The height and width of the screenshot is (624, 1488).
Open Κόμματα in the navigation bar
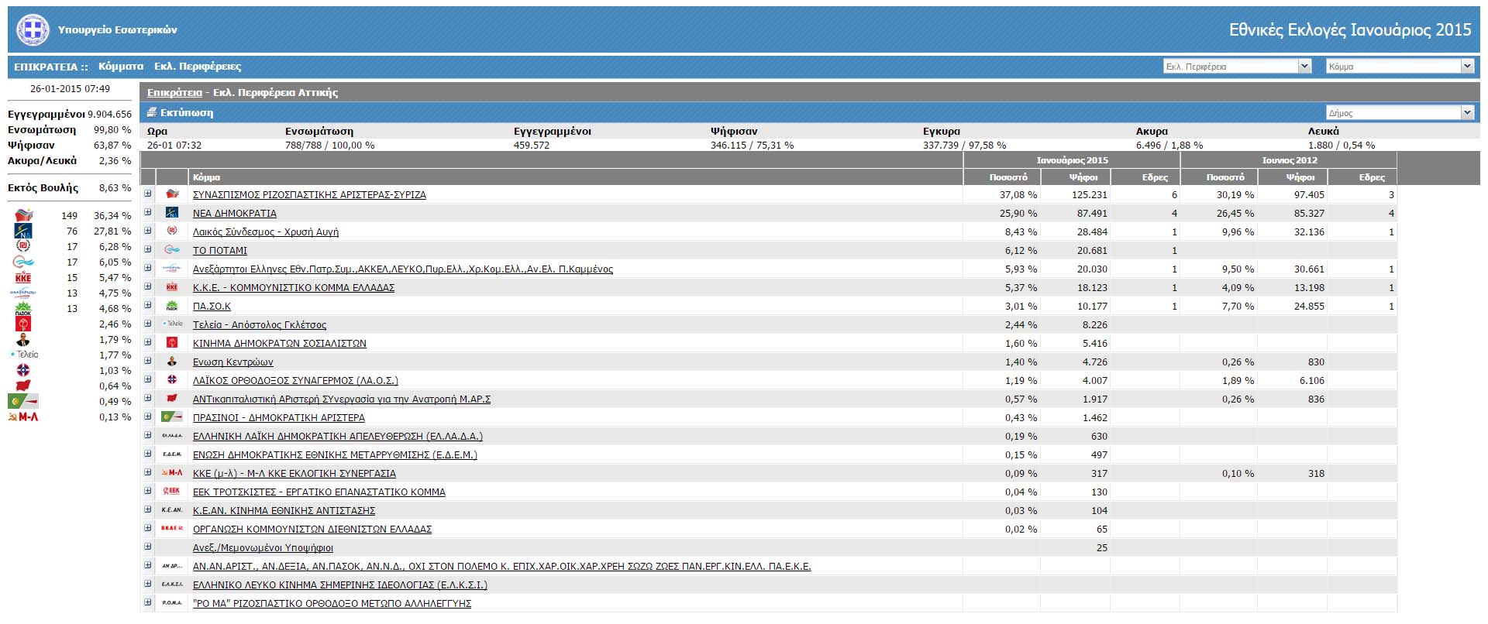tap(121, 67)
